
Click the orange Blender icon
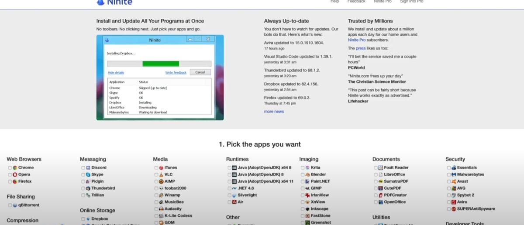point(307,175)
